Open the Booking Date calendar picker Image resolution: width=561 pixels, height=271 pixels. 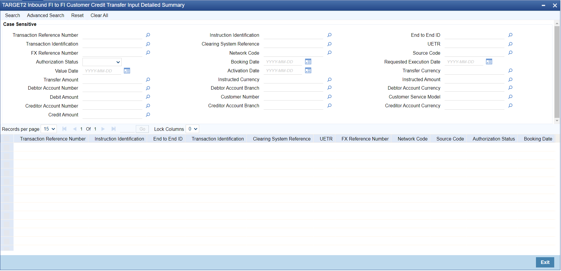click(x=308, y=62)
